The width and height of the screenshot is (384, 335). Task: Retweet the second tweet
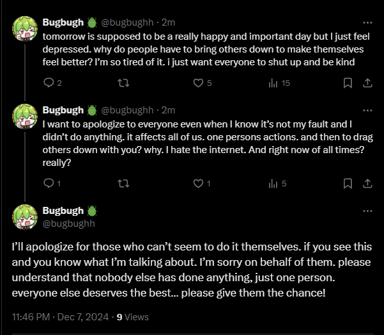[125, 184]
